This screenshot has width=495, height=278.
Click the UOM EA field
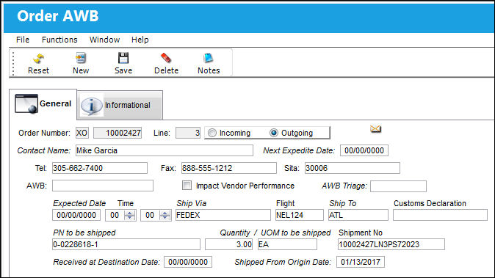click(287, 244)
